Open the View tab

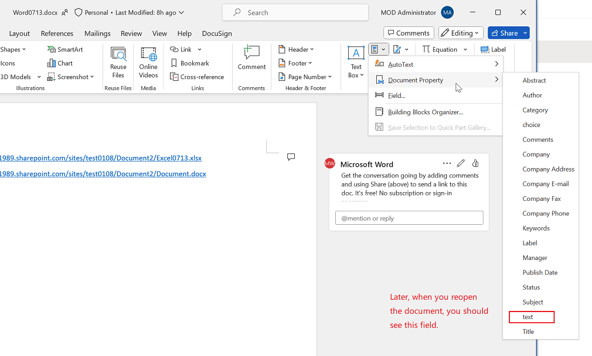tap(159, 33)
